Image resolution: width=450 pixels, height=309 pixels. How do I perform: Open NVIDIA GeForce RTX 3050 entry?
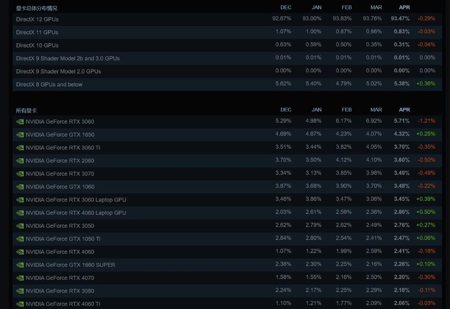[x=227, y=226]
